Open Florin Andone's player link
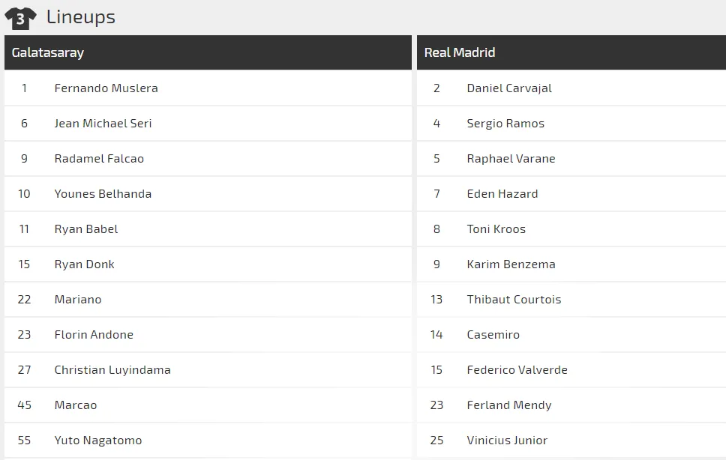The height and width of the screenshot is (460, 726). (x=94, y=335)
